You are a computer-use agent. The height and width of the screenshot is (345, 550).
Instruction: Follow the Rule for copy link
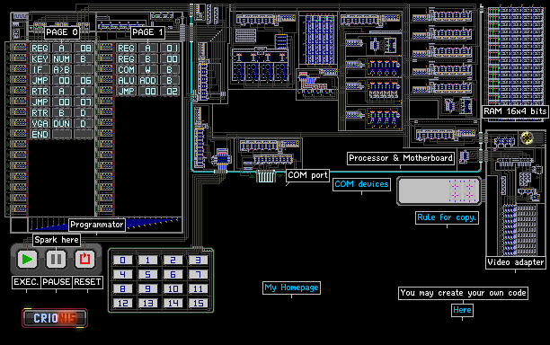(447, 217)
